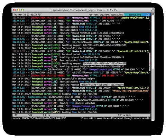Click the red 500 error line at 14:37:26
Screen dimensions: 166x138
click(x=68, y=76)
